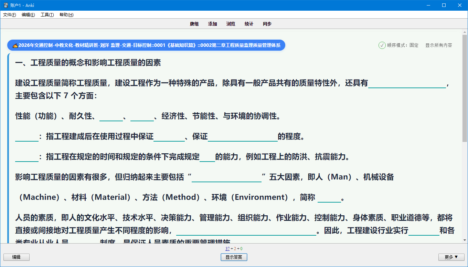
Task: Reveal blank before ：指工程建成后
Action: point(27,136)
